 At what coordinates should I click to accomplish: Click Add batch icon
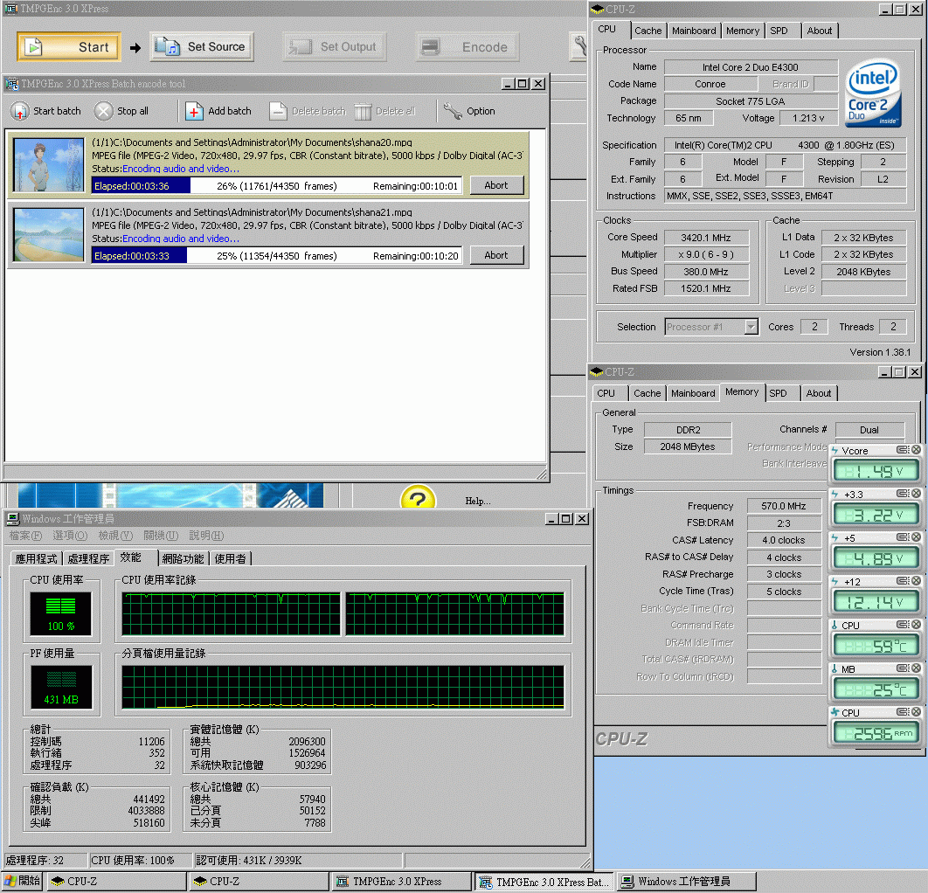(x=194, y=111)
